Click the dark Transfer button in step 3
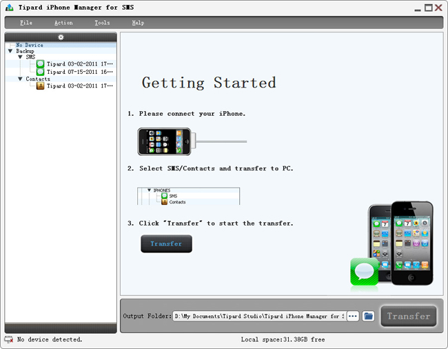 [166, 243]
